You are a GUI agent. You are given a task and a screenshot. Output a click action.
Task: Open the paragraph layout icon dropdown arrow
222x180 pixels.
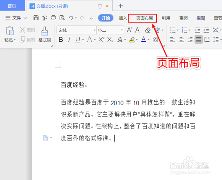pos(51,138)
